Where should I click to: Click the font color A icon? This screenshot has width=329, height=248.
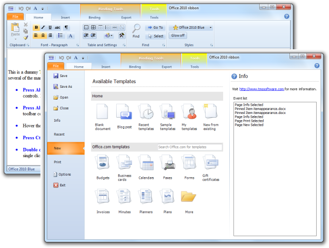(70, 36)
